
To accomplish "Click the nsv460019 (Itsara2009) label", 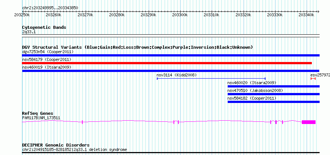I will pos(47,67).
